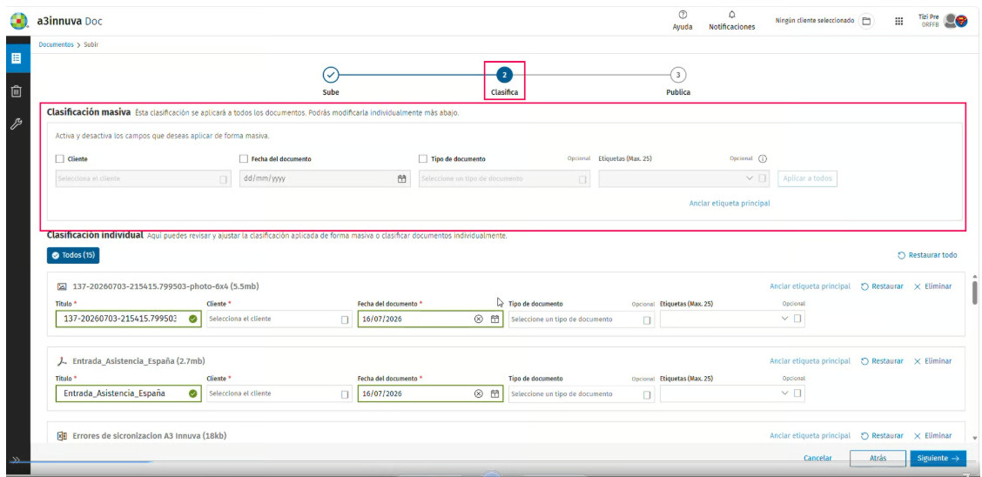Click Atrás button
Screen dimensions: 982x477
click(x=878, y=458)
